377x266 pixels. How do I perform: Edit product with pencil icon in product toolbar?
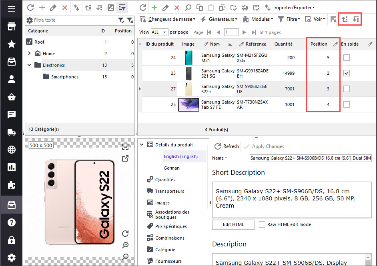point(165,8)
